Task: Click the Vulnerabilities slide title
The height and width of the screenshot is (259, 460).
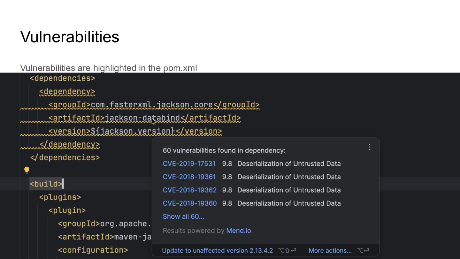Action: 70,37
